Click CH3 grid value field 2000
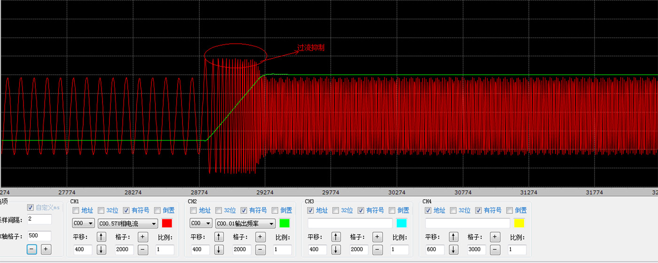 359,249
